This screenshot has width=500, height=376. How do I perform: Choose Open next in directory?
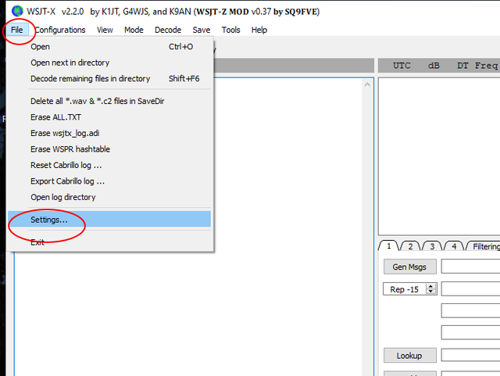[70, 63]
